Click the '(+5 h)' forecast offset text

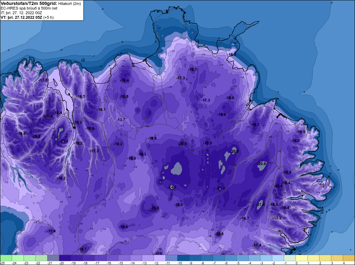[x=48, y=17]
